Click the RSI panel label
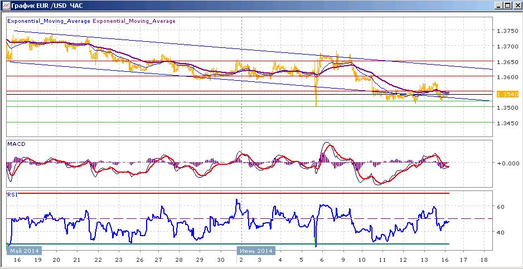 point(12,195)
